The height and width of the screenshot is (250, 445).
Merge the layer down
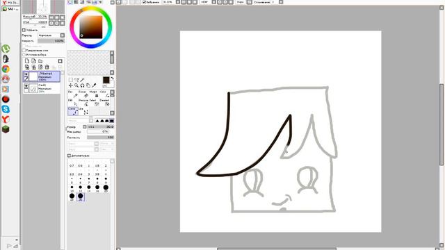coord(34,67)
